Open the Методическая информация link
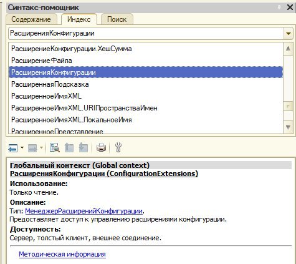 (x=62, y=254)
